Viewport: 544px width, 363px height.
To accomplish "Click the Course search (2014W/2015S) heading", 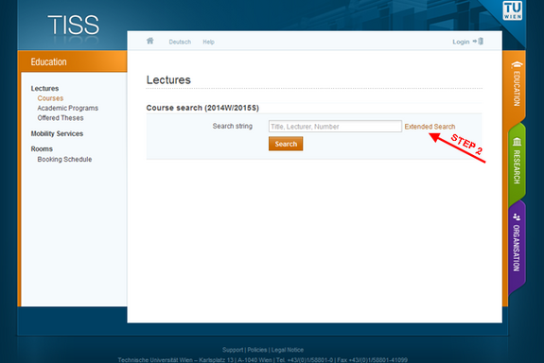I will [x=202, y=108].
